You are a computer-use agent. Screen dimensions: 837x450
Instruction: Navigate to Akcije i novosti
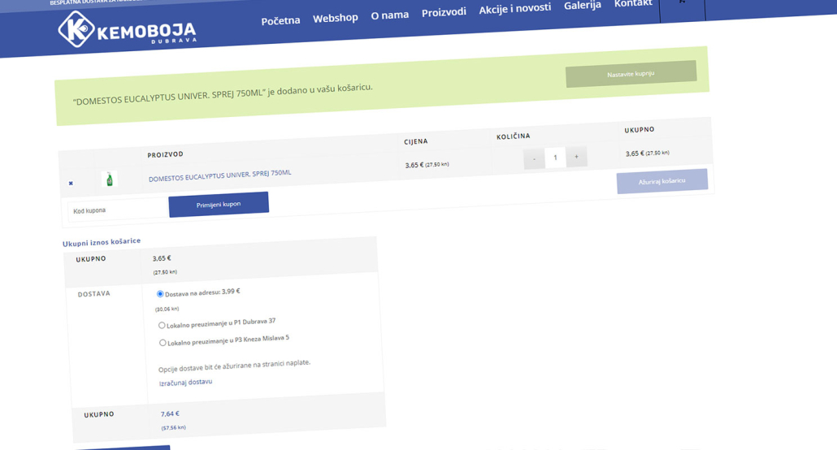click(x=514, y=8)
